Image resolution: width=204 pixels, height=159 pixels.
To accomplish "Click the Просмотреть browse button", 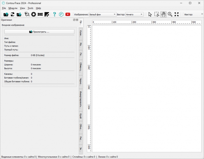I will [39, 32].
